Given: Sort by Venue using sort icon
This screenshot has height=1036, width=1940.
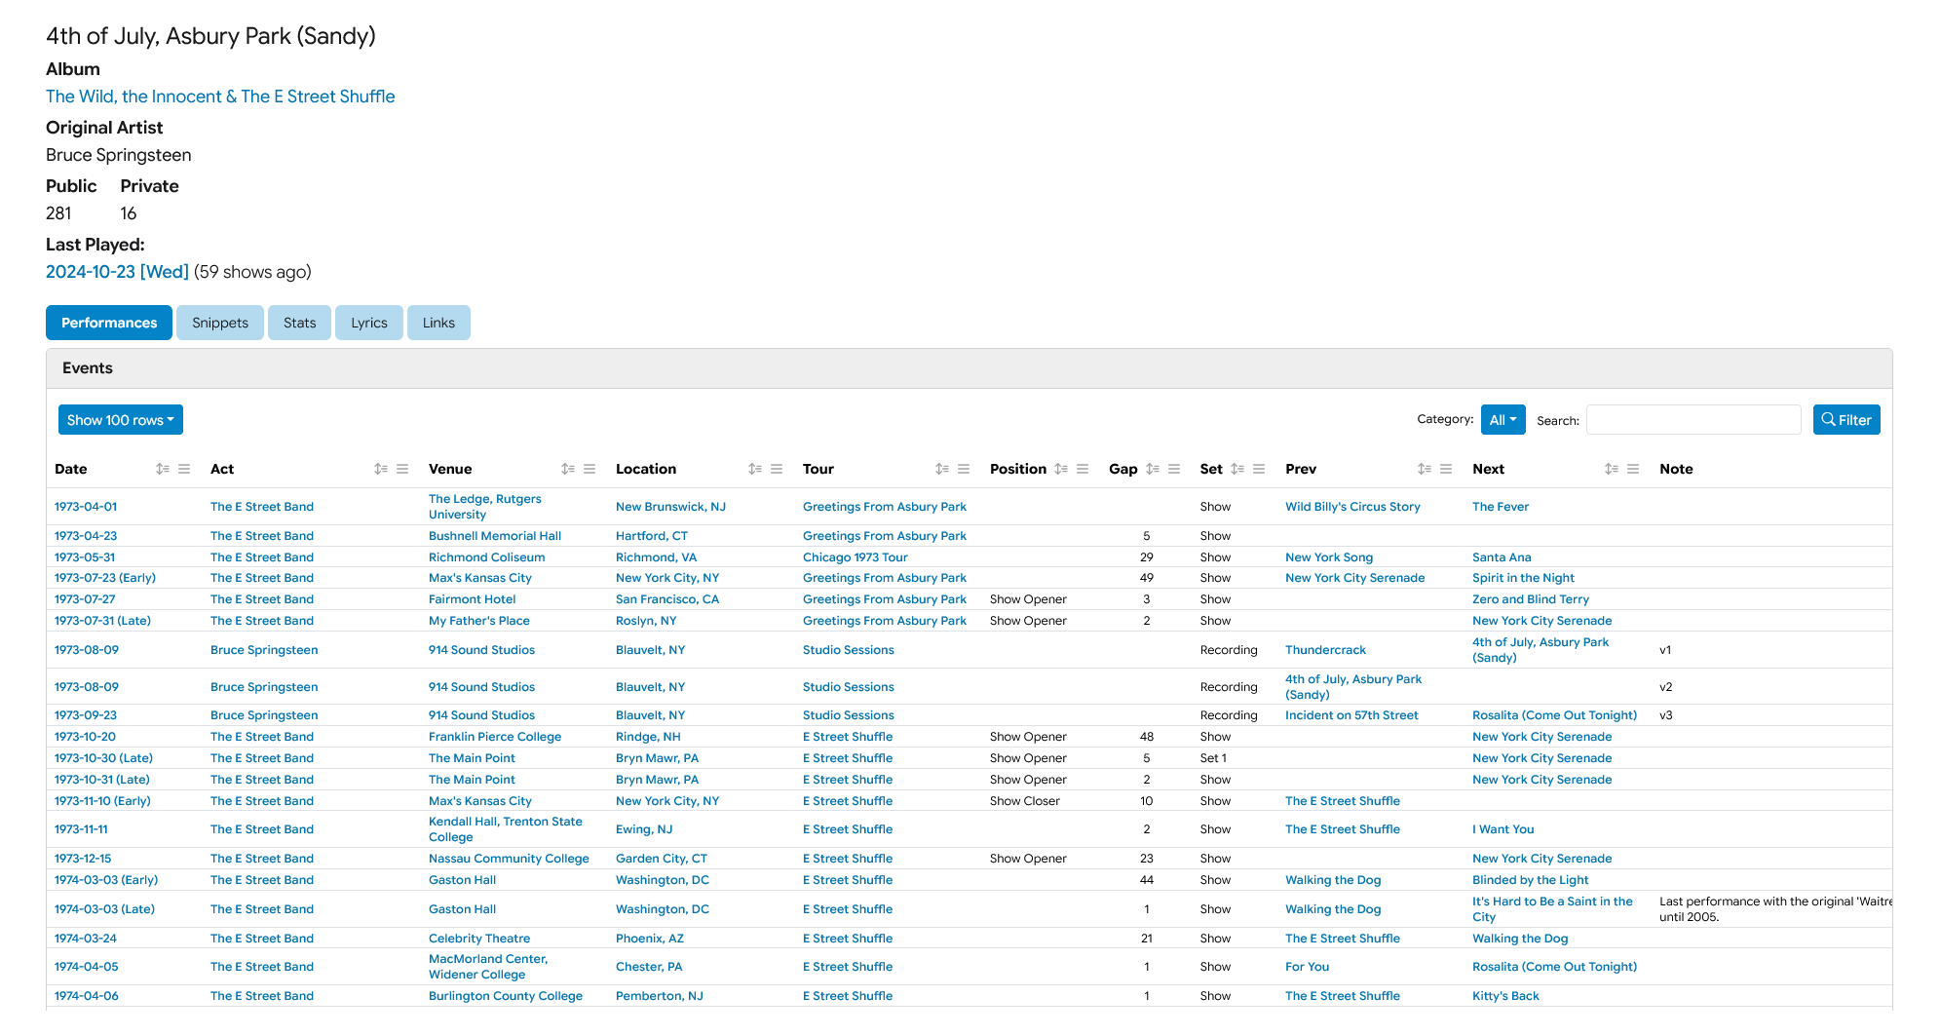Looking at the screenshot, I should pyautogui.click(x=568, y=469).
